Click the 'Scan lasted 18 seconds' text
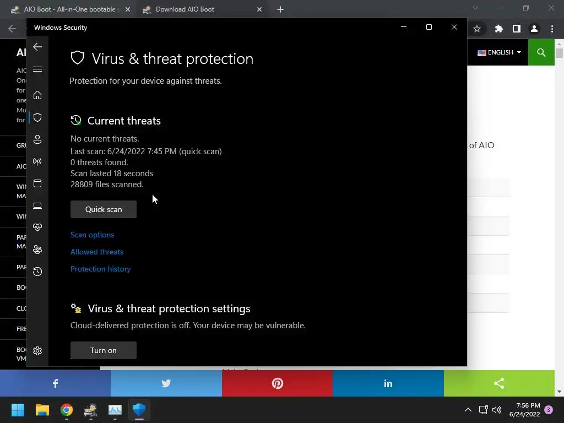The height and width of the screenshot is (423, 564). tap(112, 173)
